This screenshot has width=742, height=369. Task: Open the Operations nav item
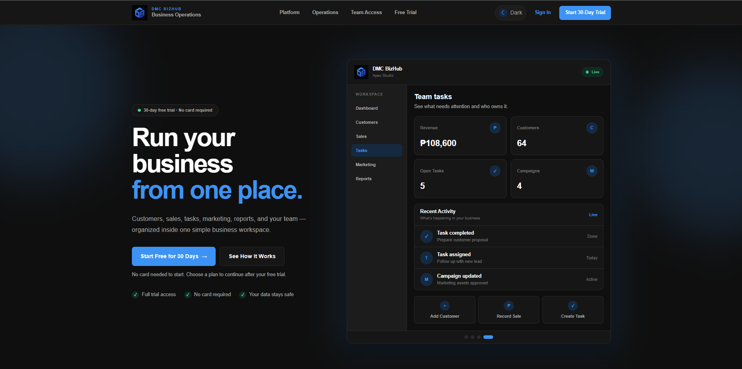click(325, 13)
